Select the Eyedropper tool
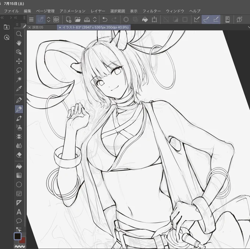The width and height of the screenshot is (250, 249). click(x=19, y=89)
